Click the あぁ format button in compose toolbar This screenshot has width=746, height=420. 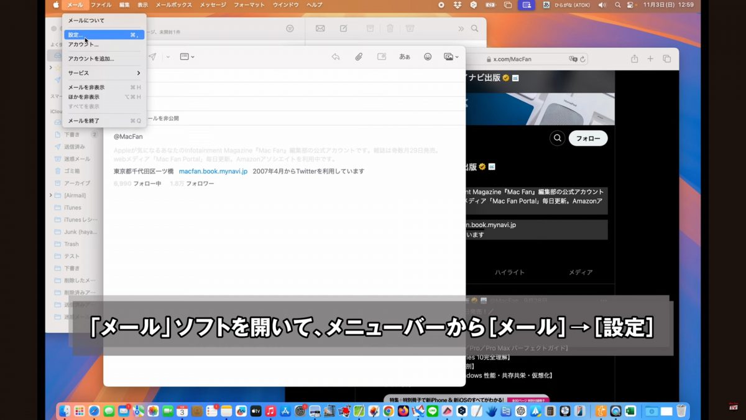tap(405, 57)
